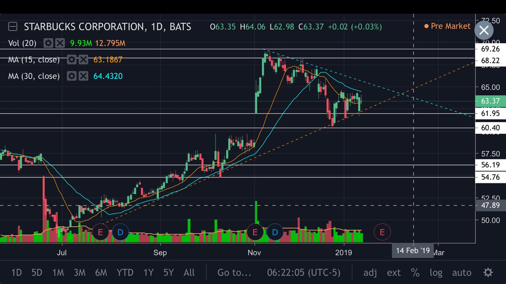506x284 pixels.
Task: Click the Vol (20) indicator name
Action: (x=22, y=43)
